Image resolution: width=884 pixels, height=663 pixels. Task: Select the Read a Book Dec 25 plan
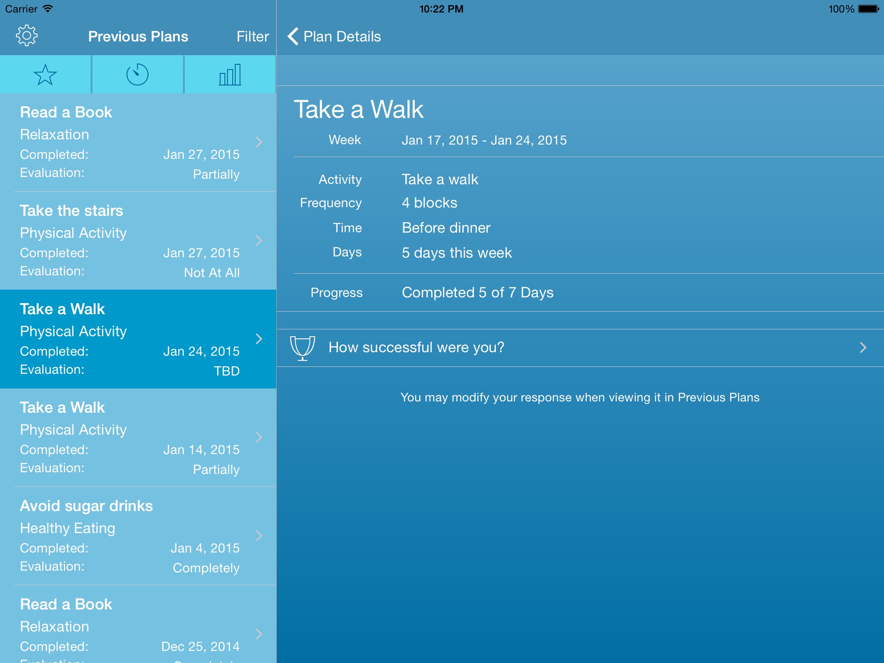pyautogui.click(x=129, y=626)
